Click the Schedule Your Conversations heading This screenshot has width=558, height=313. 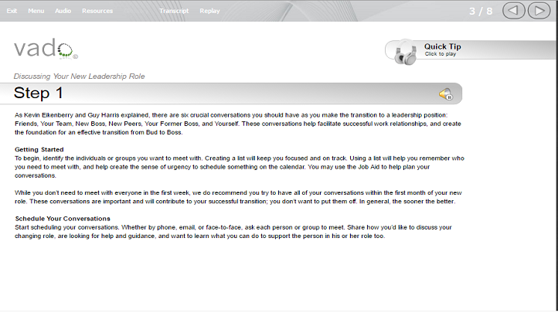coord(63,219)
